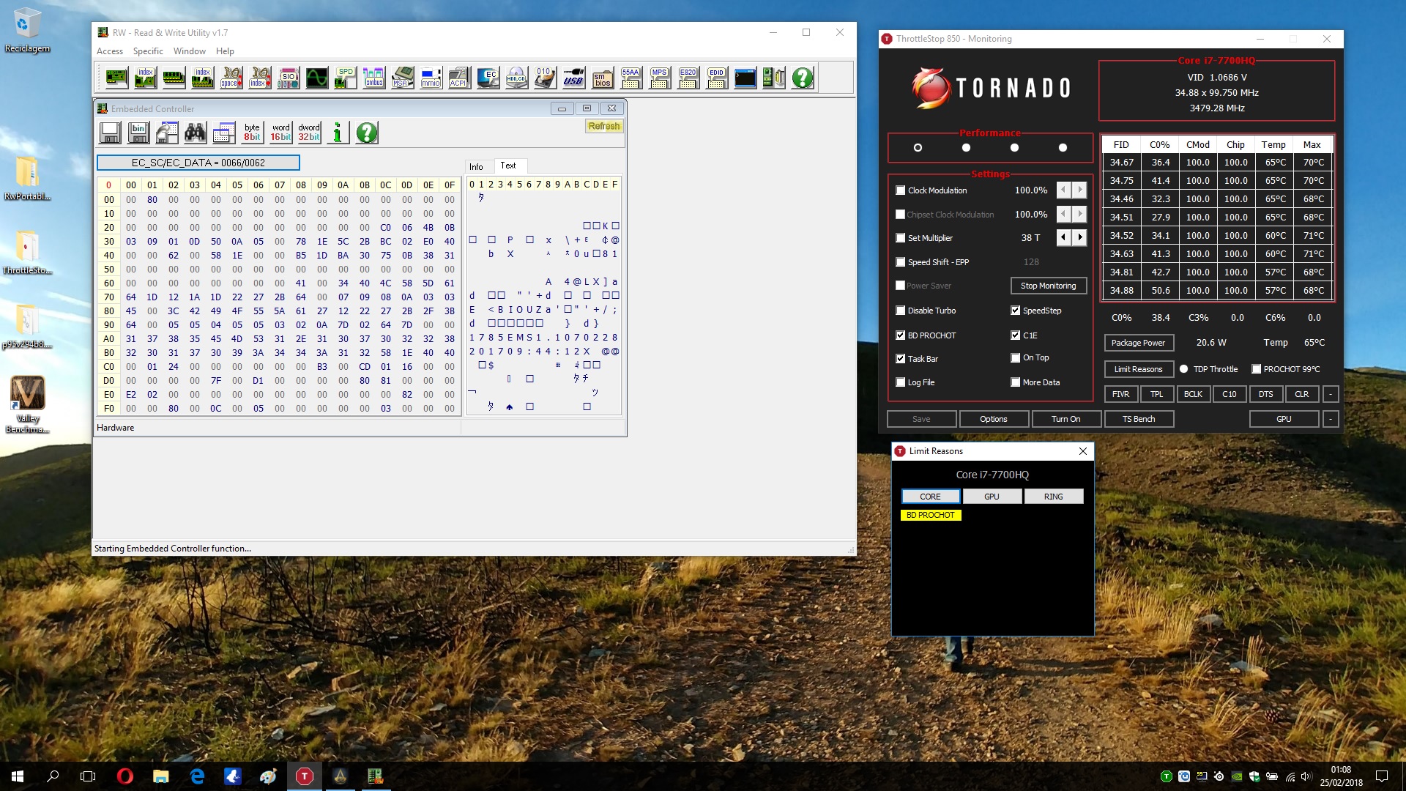Click the binoculars Find icon in Embedded Controller
Image resolution: width=1406 pixels, height=791 pixels.
(x=195, y=133)
